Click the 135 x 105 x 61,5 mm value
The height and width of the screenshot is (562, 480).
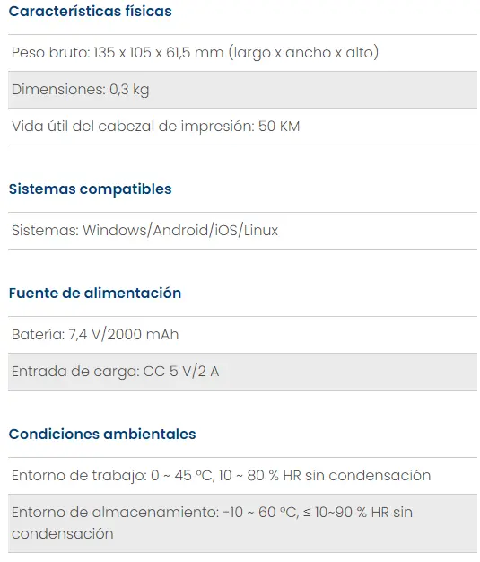pos(159,53)
